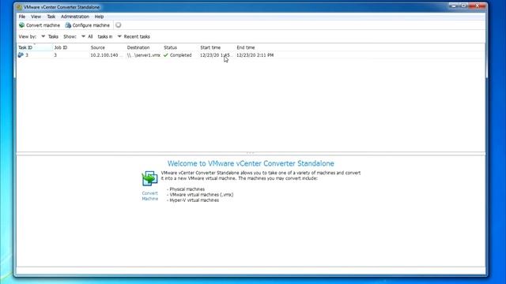Select destination cell server1.vmx
This screenshot has width=506, height=284.
pos(144,55)
